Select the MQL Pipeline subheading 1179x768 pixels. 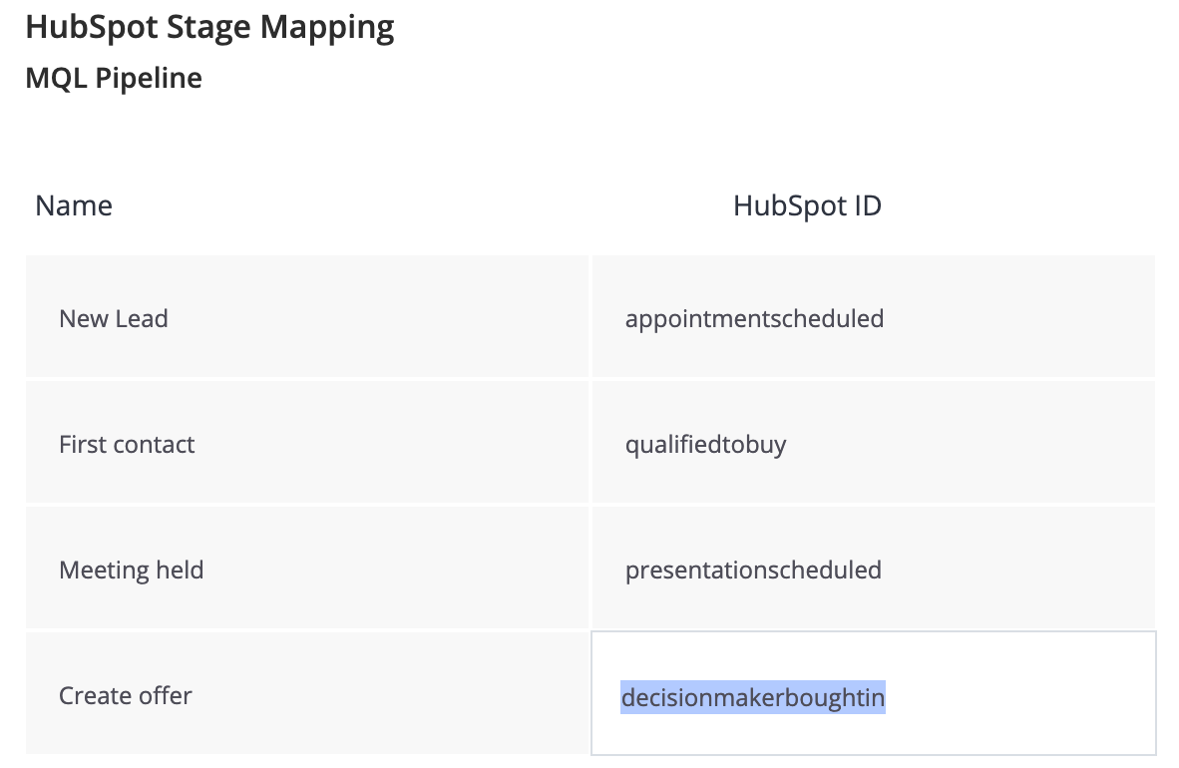pyautogui.click(x=114, y=79)
